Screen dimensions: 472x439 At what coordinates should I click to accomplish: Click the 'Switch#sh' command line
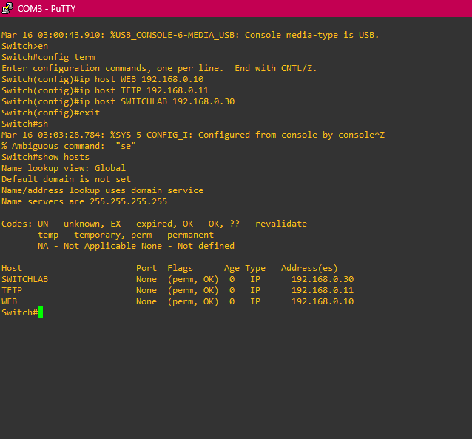pos(24,124)
